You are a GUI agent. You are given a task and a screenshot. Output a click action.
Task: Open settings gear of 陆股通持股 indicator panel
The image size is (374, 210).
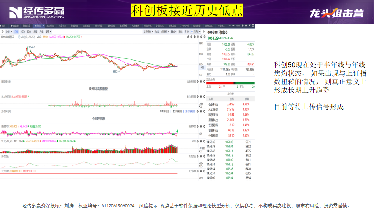[x=198, y=82]
